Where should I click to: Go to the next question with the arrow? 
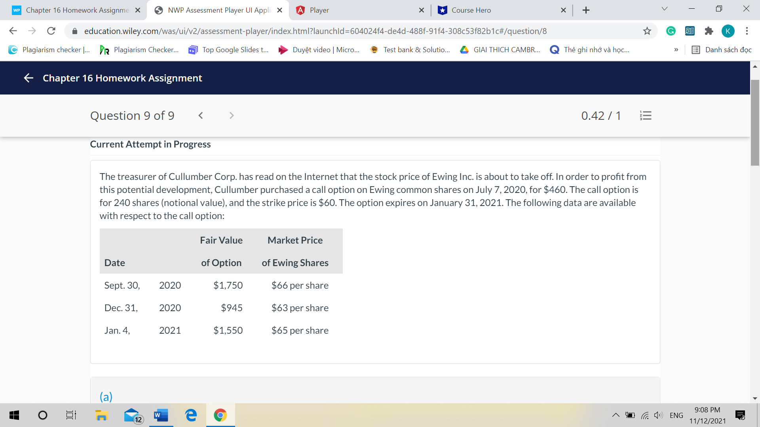click(x=231, y=115)
